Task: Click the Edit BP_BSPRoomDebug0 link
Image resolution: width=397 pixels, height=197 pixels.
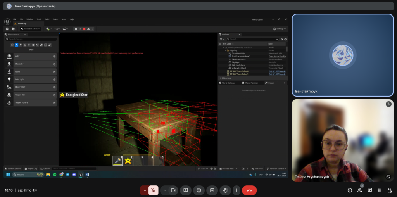Action: tap(277, 71)
